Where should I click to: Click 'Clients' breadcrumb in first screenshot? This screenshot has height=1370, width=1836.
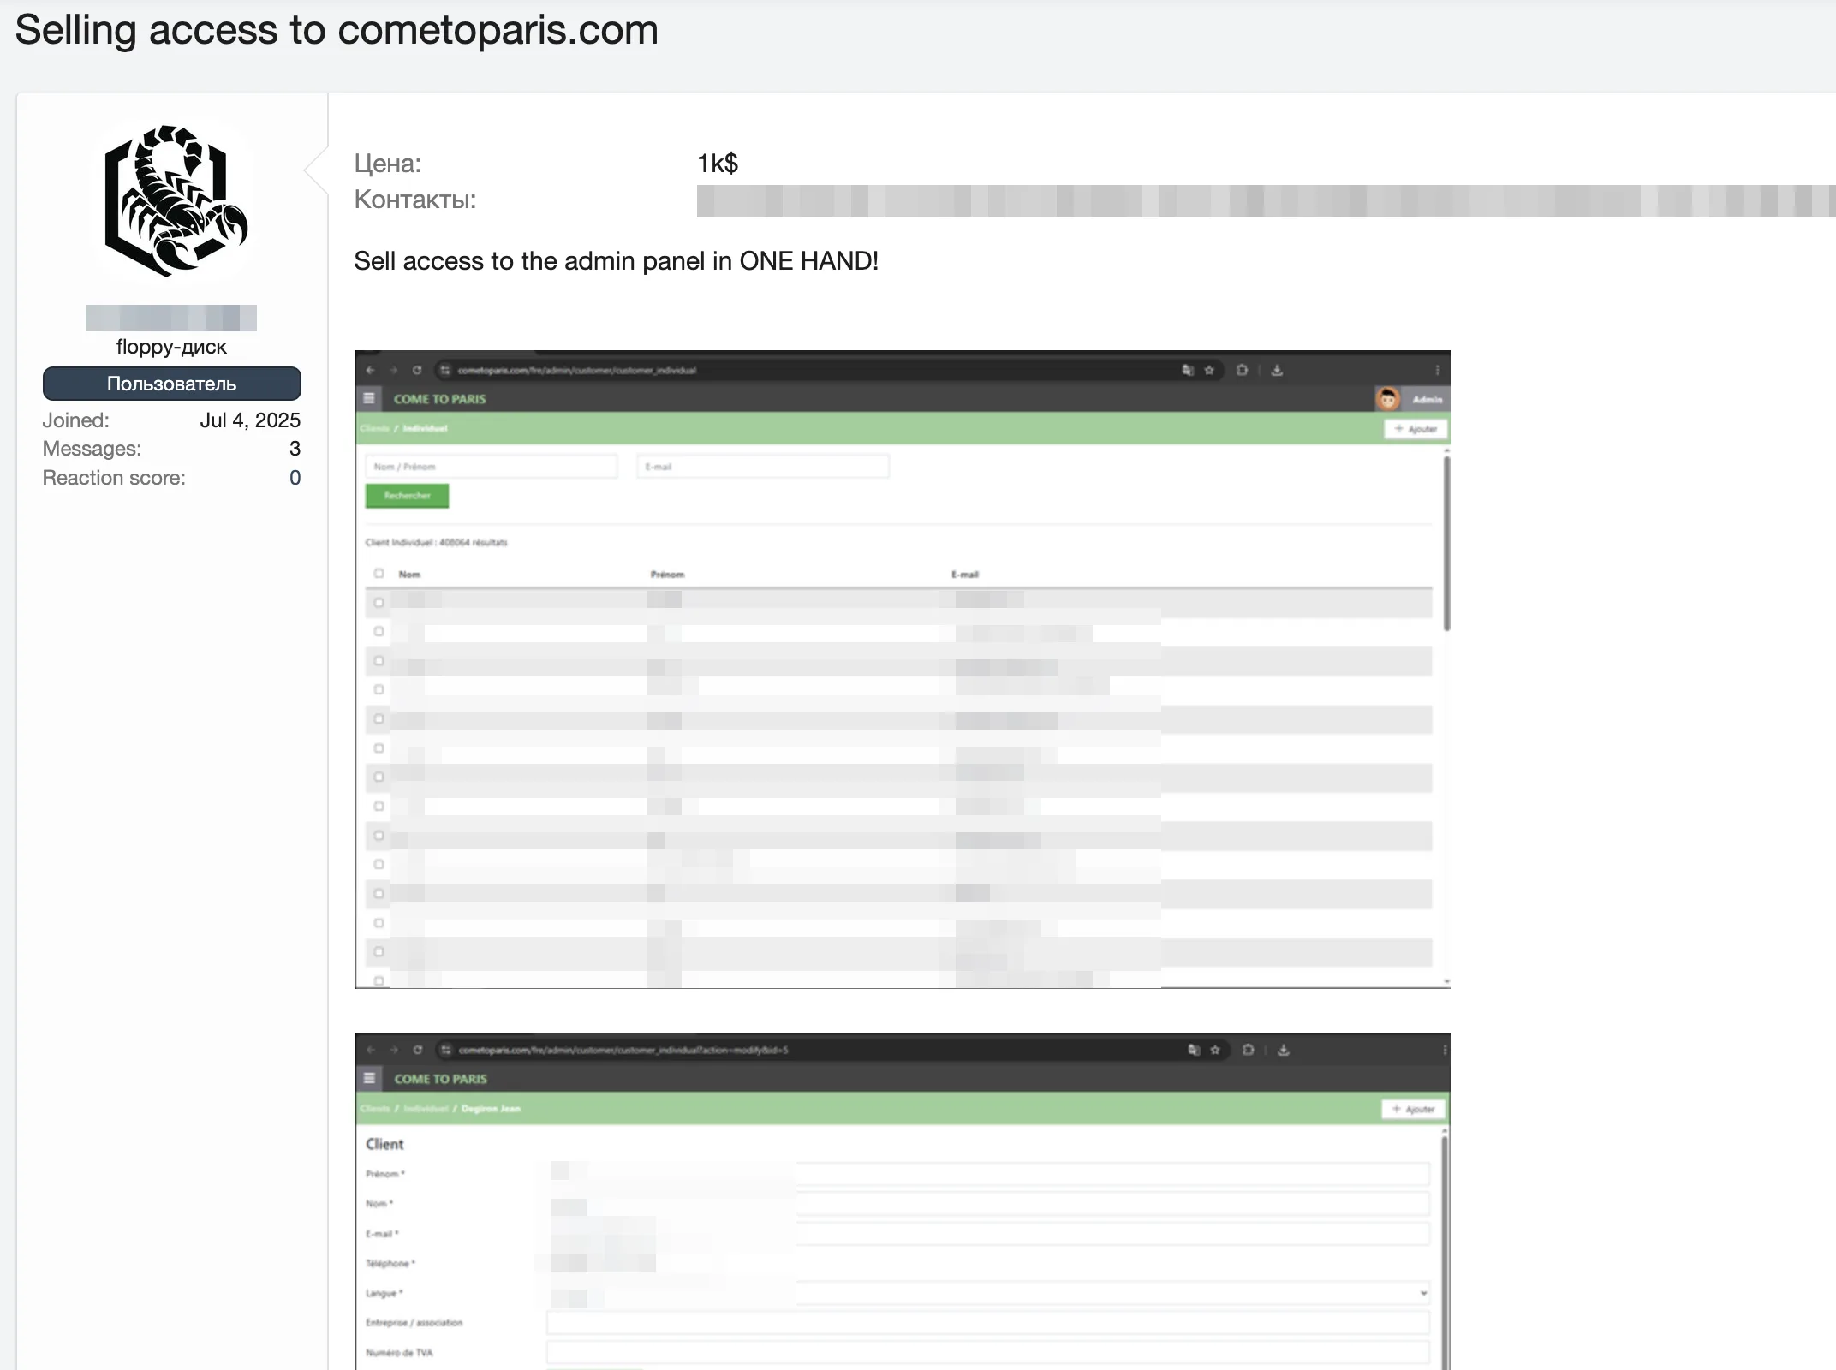pos(374,428)
